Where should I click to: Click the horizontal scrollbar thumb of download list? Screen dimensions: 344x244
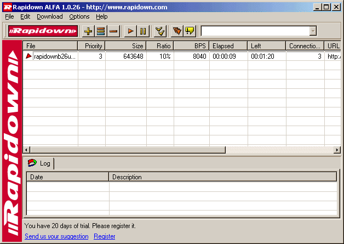[128, 150]
